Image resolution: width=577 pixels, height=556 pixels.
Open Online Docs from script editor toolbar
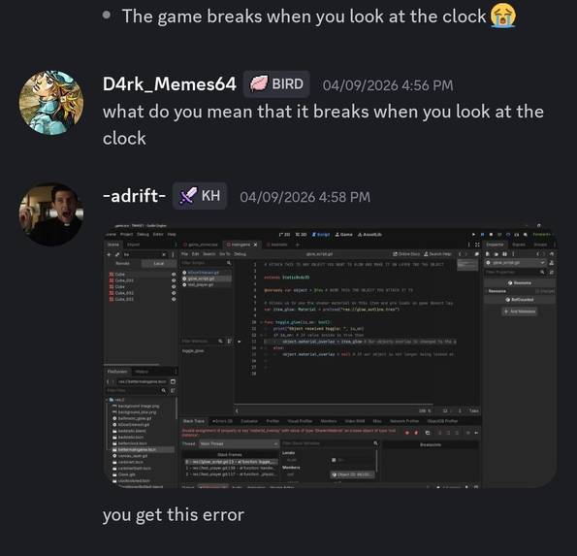click(x=406, y=254)
